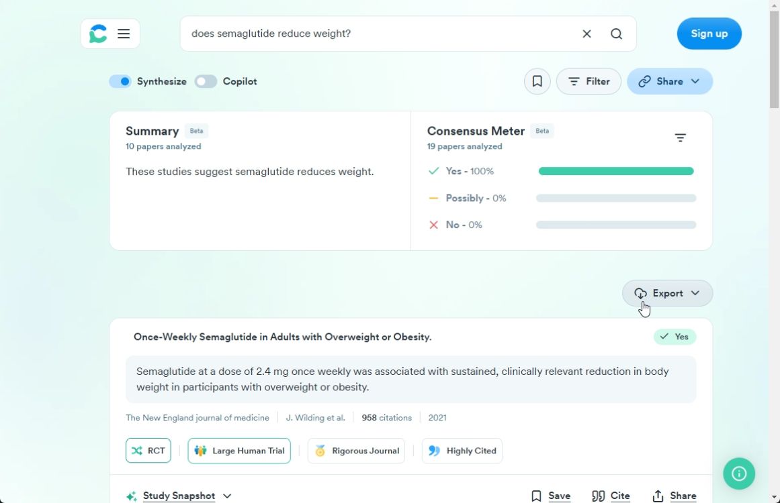This screenshot has width=780, height=503.
Task: Run the search with the magnifier icon
Action: click(x=616, y=34)
